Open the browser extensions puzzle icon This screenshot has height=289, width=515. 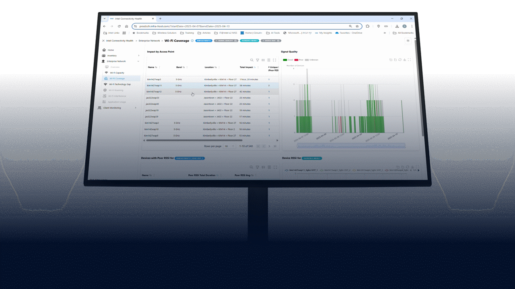point(368,26)
